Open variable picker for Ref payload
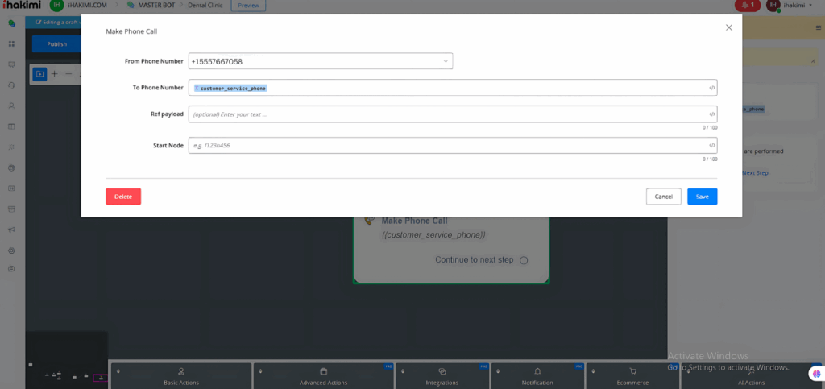Viewport: 825px width, 389px height. pos(711,114)
